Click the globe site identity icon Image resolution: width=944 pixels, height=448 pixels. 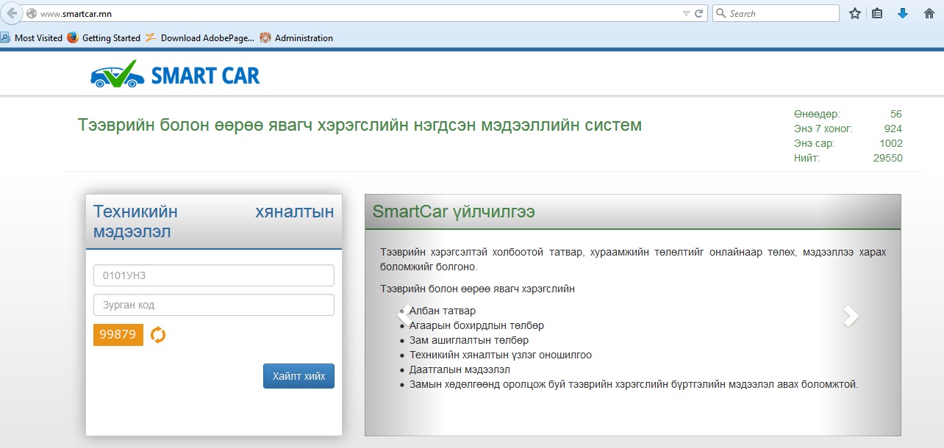(x=31, y=13)
